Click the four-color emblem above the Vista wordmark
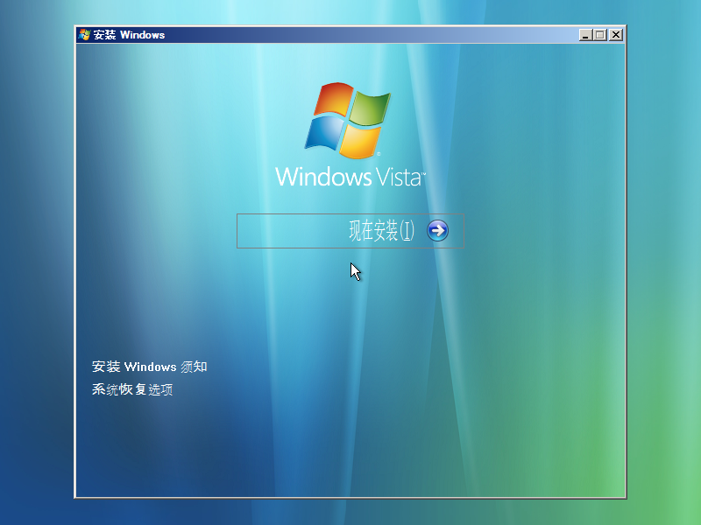Image resolution: width=701 pixels, height=525 pixels. click(x=349, y=121)
